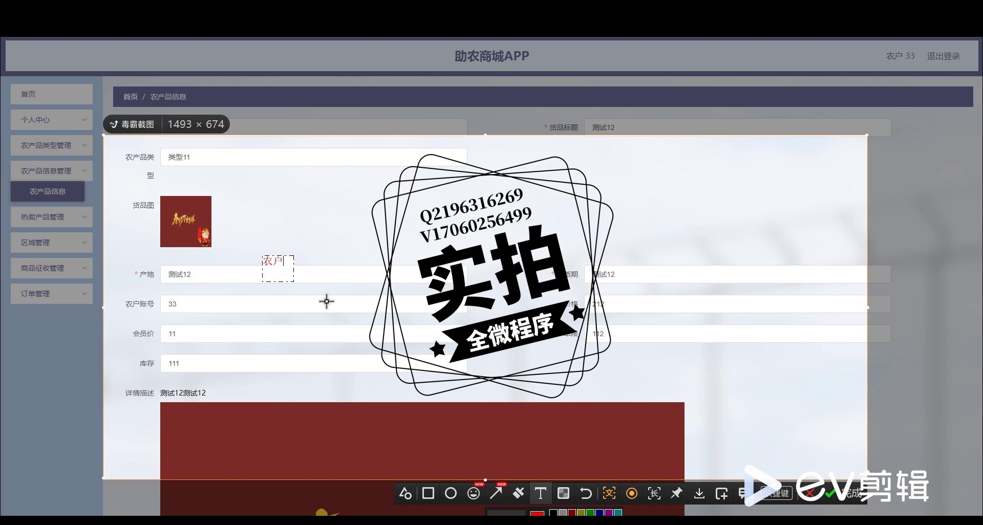Pick the purple color swatch
The height and width of the screenshot is (525, 983).
point(609,513)
